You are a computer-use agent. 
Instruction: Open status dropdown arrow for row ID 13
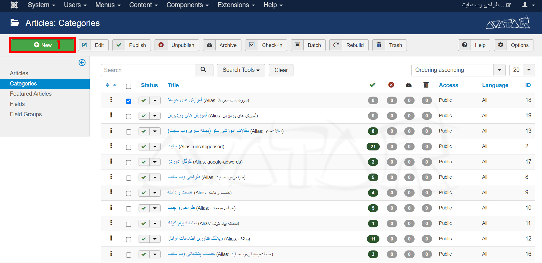[155, 131]
